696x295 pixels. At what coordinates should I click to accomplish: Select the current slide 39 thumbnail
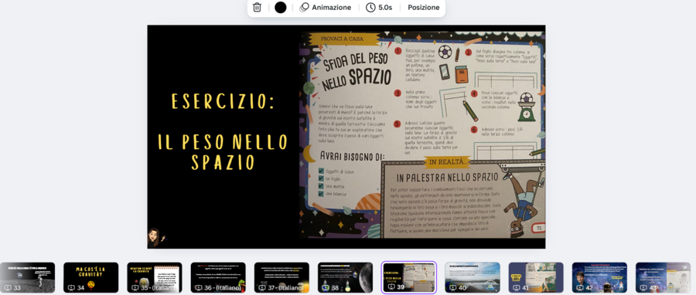pos(409,277)
